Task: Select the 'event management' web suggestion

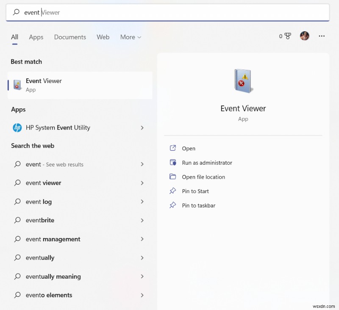Action: point(80,239)
